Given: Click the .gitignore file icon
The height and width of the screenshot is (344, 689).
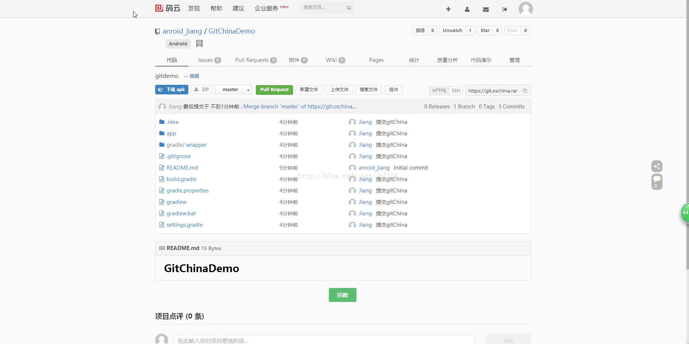Looking at the screenshot, I should tap(161, 156).
